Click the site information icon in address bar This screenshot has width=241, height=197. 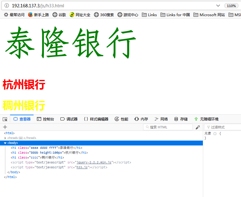[x=7, y=6]
